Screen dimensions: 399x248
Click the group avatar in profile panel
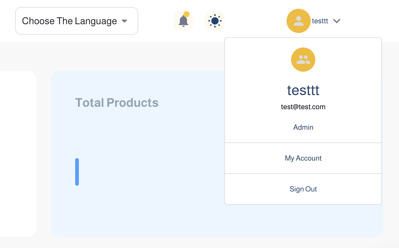coord(303,60)
